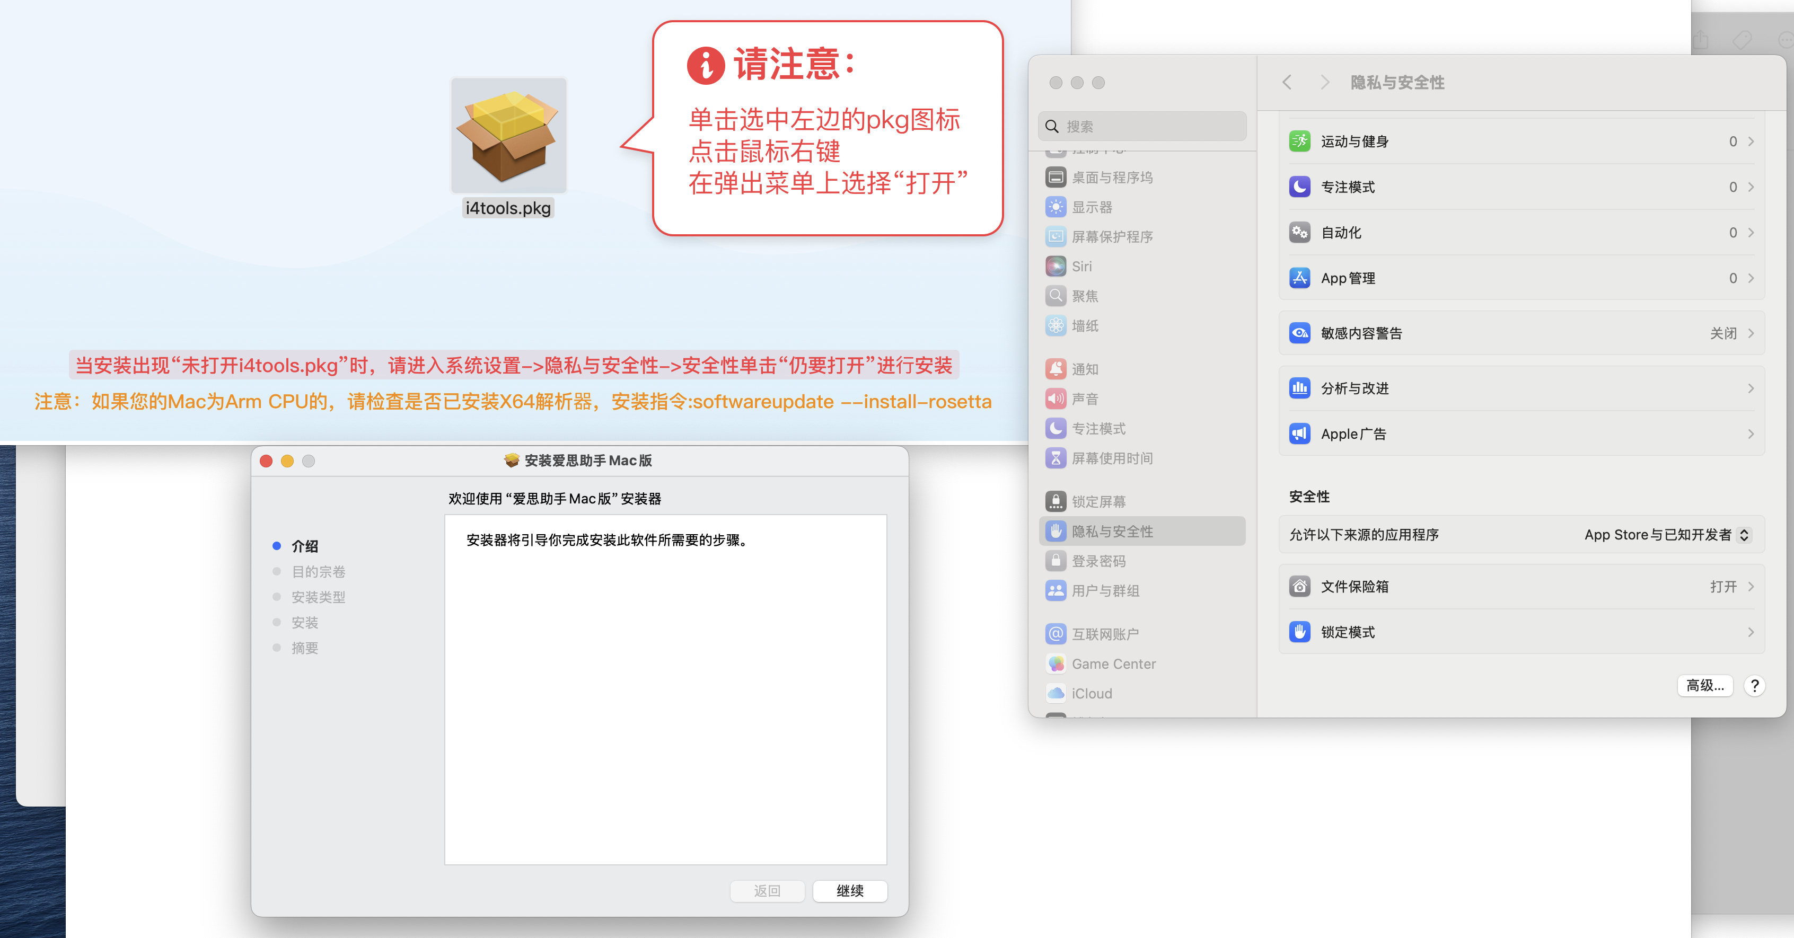Open Notifications sidebar item (通知)
The width and height of the screenshot is (1794, 938).
point(1142,369)
